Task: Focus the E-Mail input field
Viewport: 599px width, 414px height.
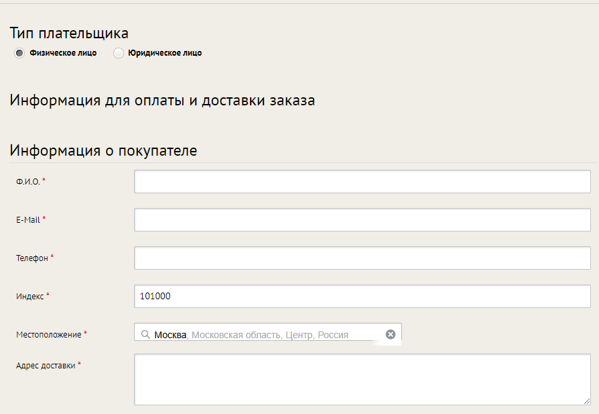Action: tap(362, 219)
